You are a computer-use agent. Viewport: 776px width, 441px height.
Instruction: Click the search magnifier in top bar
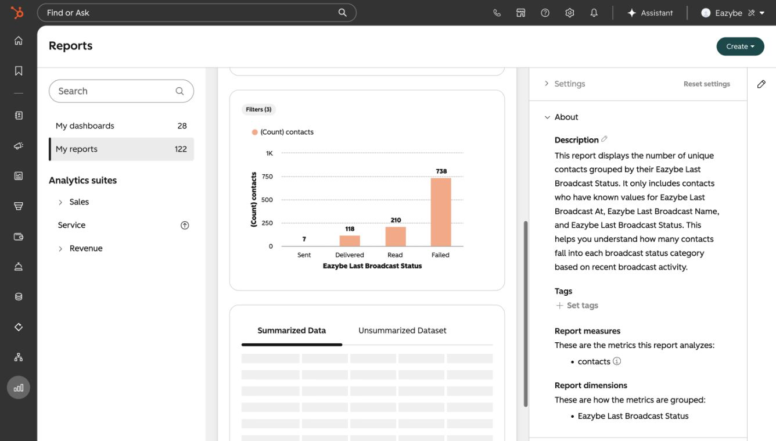[343, 13]
